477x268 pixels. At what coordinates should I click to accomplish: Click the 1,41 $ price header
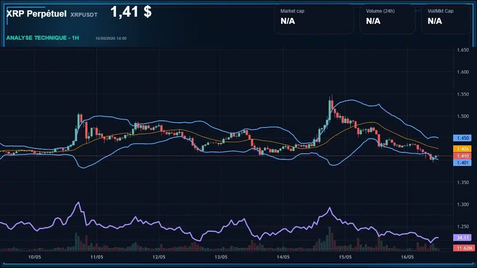pos(131,12)
